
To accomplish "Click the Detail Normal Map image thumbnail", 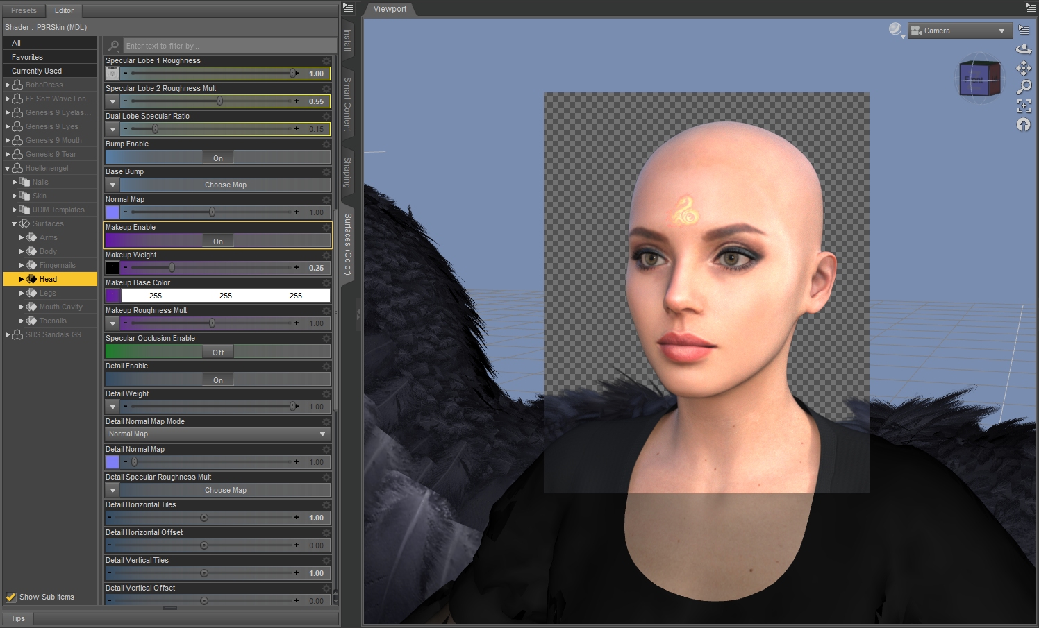I will [113, 461].
